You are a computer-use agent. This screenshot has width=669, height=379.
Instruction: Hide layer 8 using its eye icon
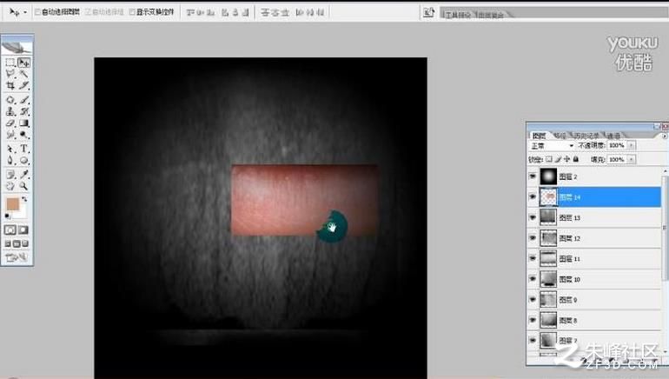click(x=532, y=320)
